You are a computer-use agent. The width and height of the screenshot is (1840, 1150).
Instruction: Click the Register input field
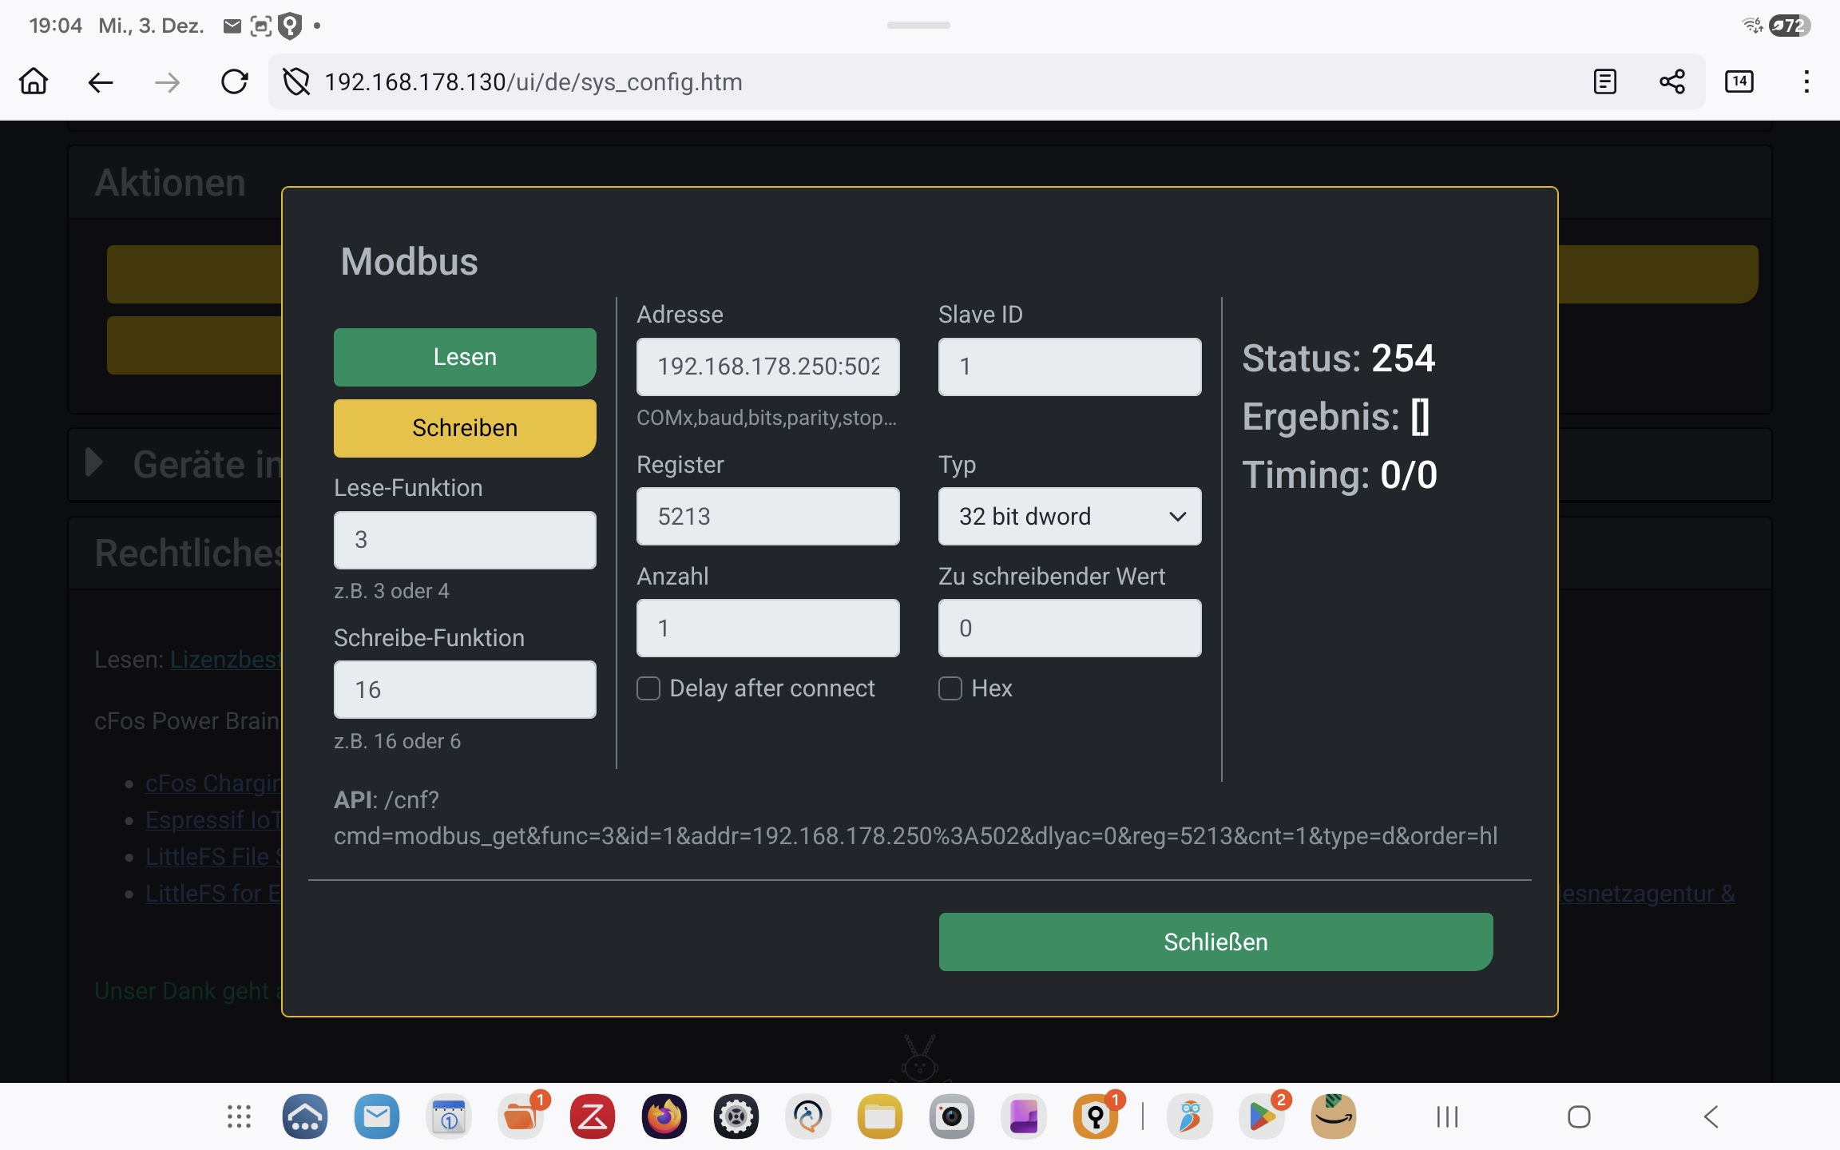pos(767,517)
